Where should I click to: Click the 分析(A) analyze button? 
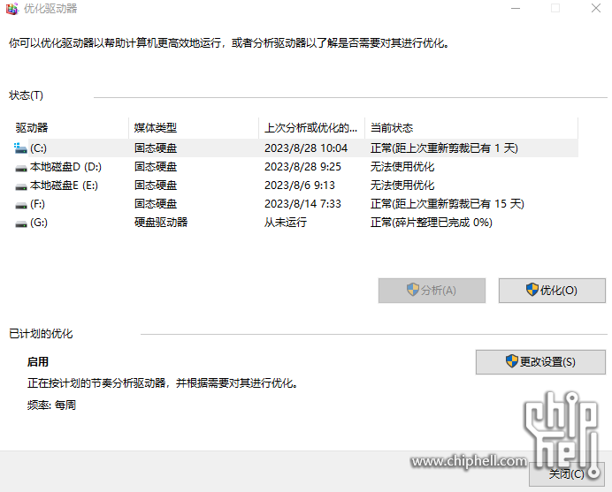432,291
